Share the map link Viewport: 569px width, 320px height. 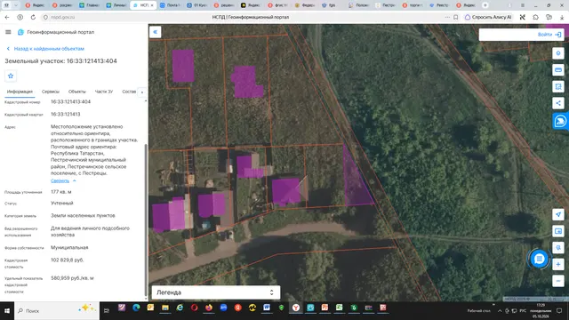(558, 103)
